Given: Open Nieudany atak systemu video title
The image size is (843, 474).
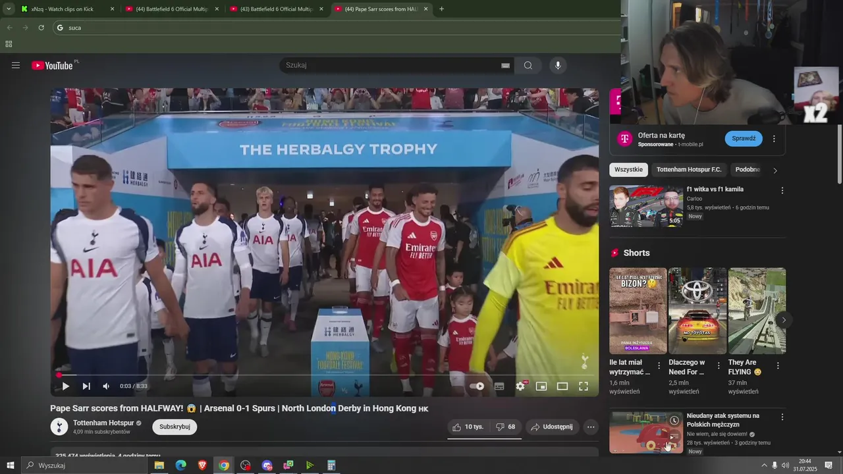Looking at the screenshot, I should click(723, 420).
